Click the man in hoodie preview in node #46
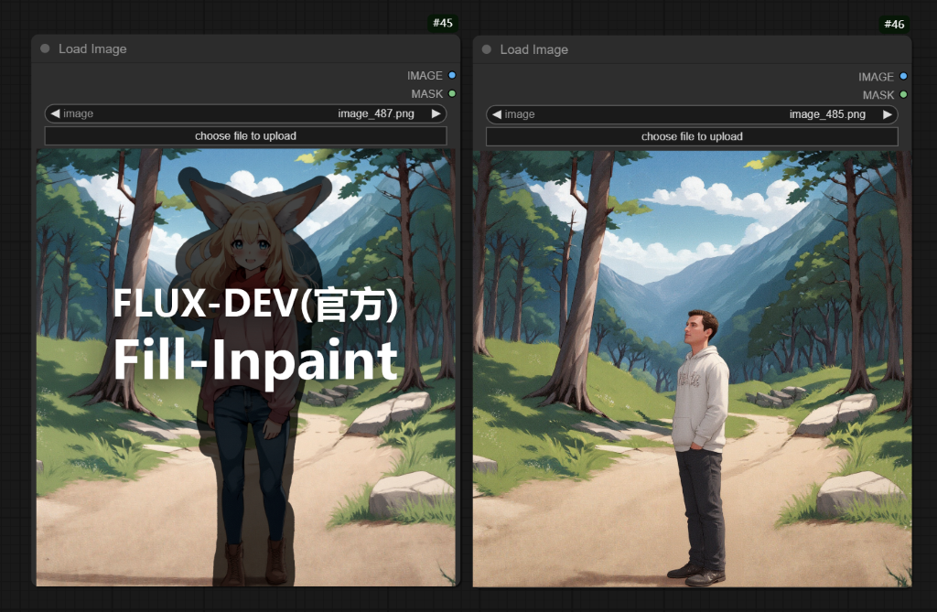The width and height of the screenshot is (937, 612). click(692, 369)
